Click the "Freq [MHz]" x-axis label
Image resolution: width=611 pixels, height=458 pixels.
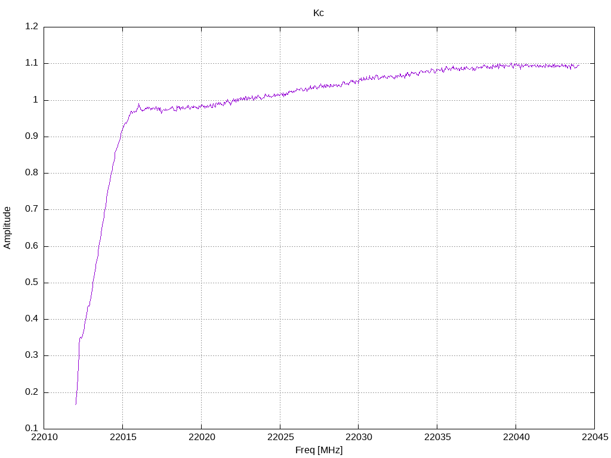pos(319,450)
